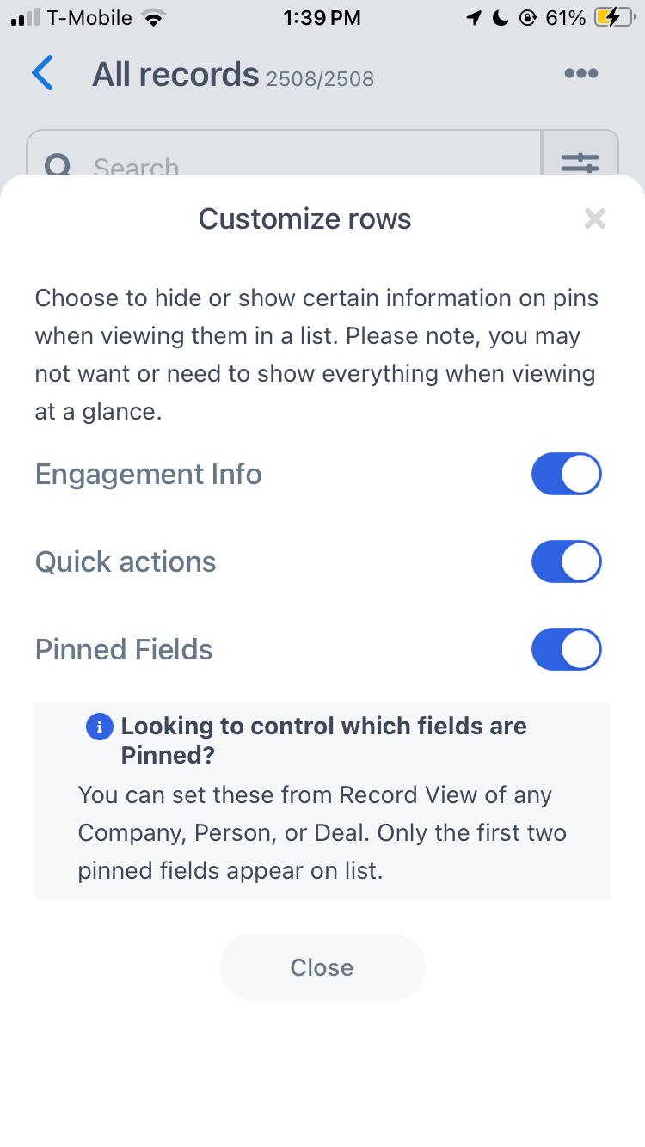Viewport: 645px width, 1147px height.
Task: Tap the location arrow status icon
Action: pos(474,18)
